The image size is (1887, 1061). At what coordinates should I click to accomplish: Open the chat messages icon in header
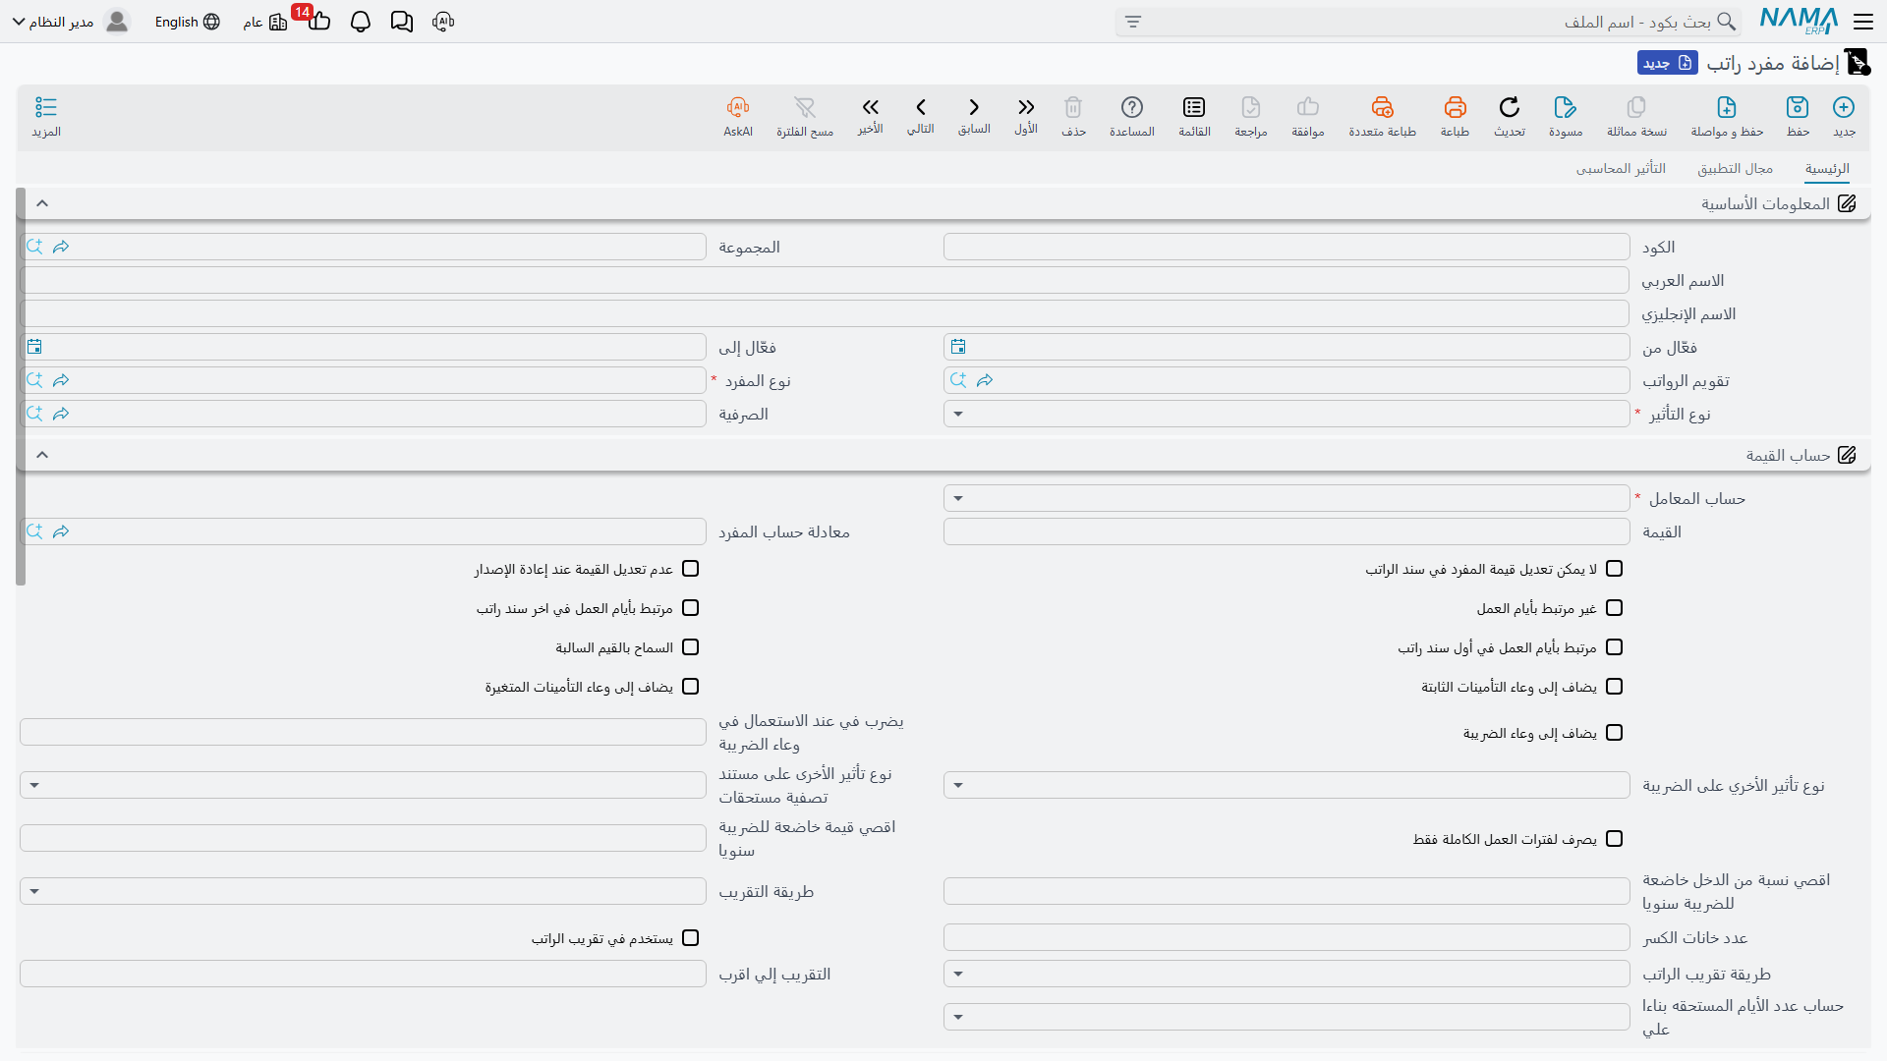pos(402,22)
